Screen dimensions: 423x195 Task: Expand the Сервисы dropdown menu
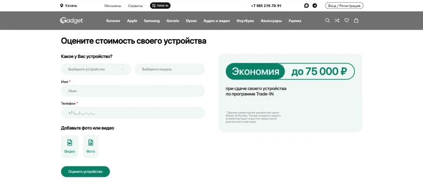(x=136, y=5)
